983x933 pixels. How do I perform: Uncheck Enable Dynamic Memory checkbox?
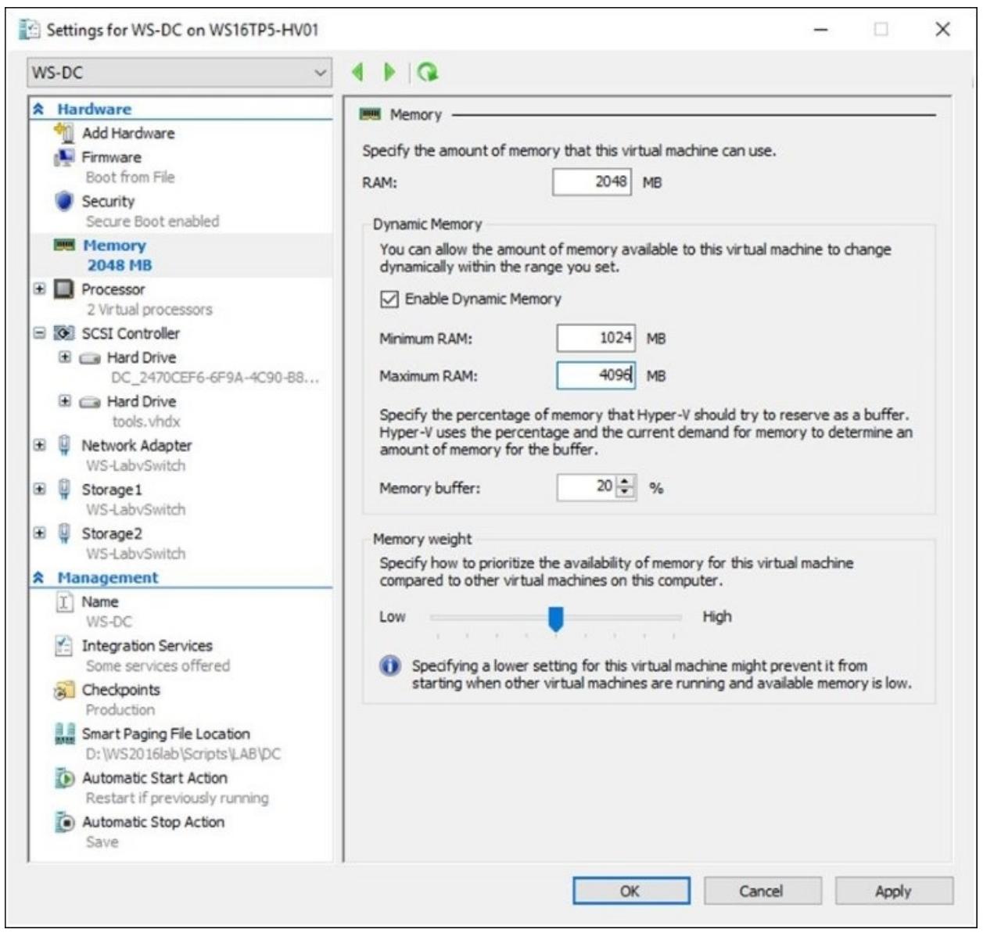pyautogui.click(x=389, y=299)
